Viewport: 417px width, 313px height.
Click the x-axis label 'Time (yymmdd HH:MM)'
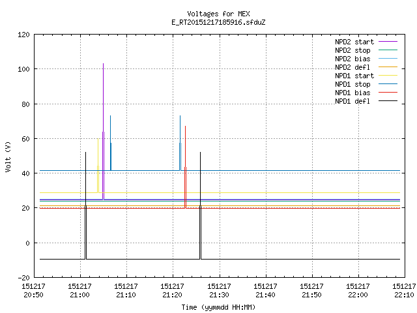pyautogui.click(x=218, y=307)
